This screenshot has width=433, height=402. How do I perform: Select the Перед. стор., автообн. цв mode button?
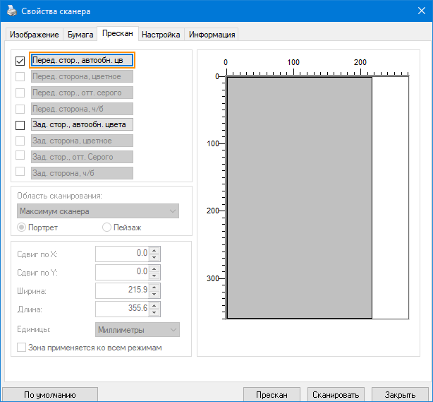(x=82, y=60)
